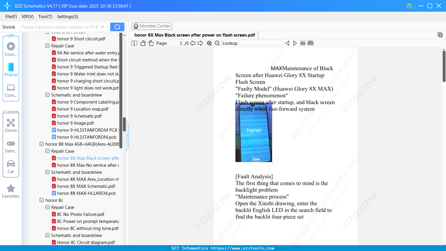The width and height of the screenshot is (446, 251).
Task: Click the Lookup text field
Action: [x=261, y=43]
